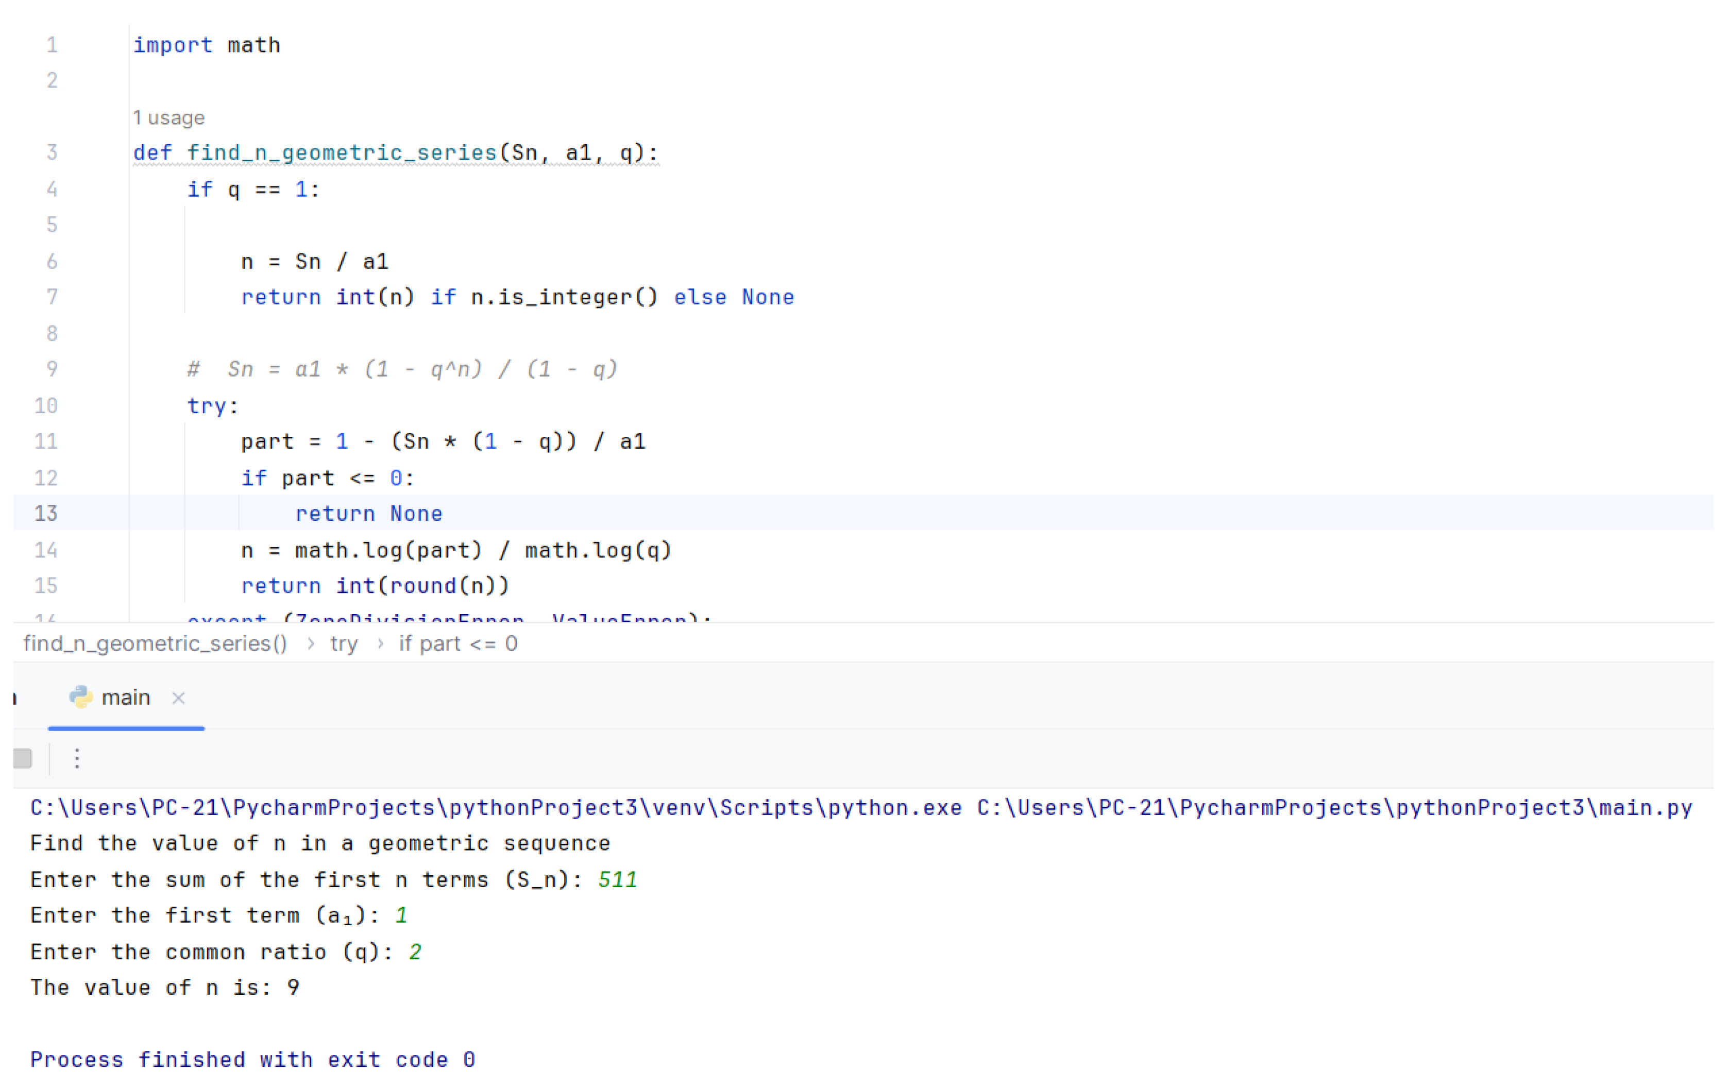
Task: Click the 'The value of n is: 9' output line
Action: pyautogui.click(x=165, y=988)
